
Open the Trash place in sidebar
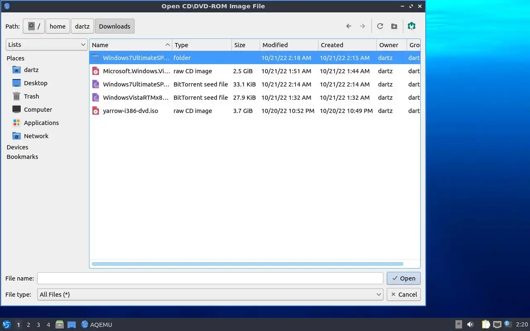(x=31, y=96)
